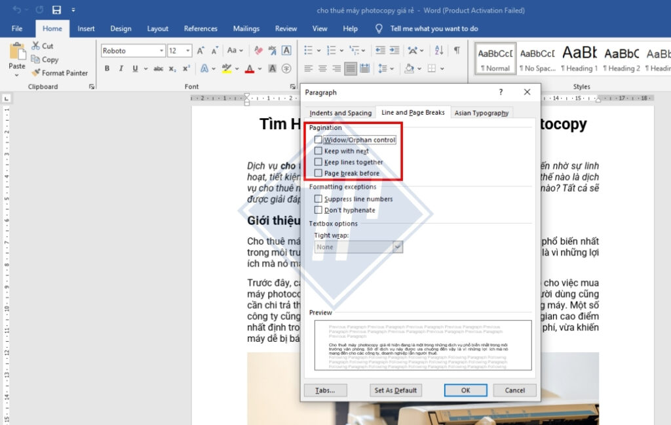Apply the red font color
Screen dimensions: 671x425
click(x=250, y=69)
